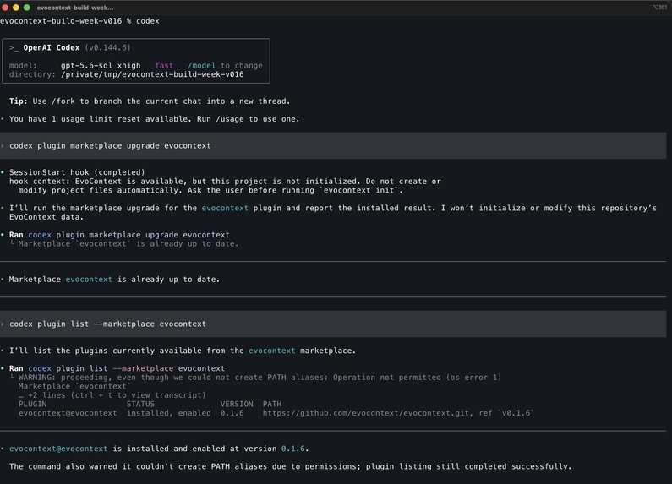Click the GitHub URL https://github.com/evocontext/evocontext.git
Screen dimensions: 672x484
366,413
